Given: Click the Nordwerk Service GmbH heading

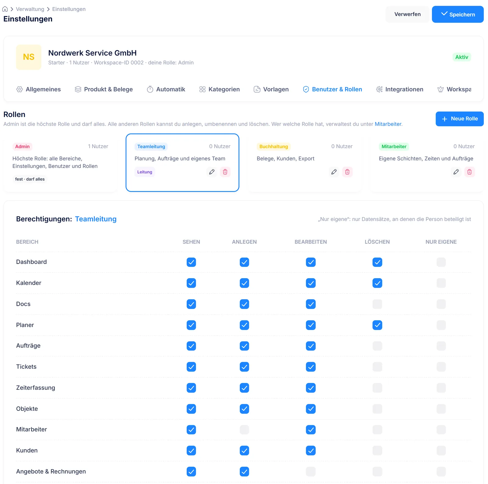Looking at the screenshot, I should [x=92, y=53].
